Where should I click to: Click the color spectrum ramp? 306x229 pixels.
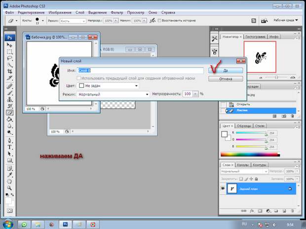pyautogui.click(x=250, y=155)
